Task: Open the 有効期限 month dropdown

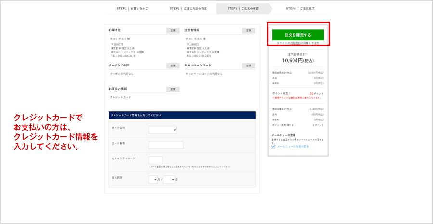Action: click(x=153, y=180)
